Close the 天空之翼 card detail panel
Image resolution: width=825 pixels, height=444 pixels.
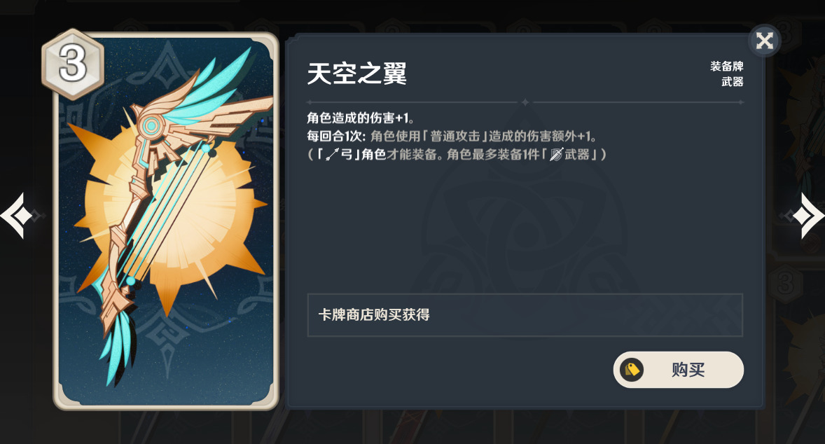coord(764,41)
